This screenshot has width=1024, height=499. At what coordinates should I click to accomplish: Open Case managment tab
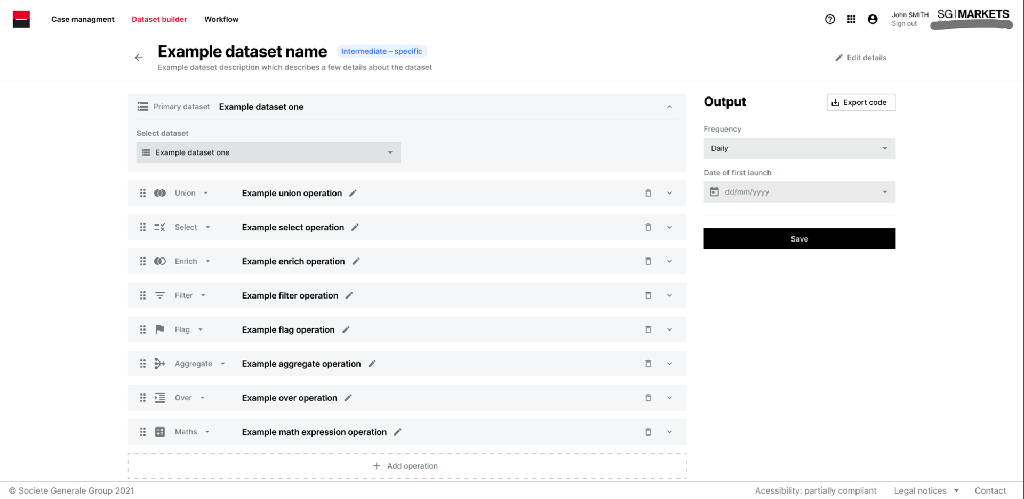tap(83, 19)
